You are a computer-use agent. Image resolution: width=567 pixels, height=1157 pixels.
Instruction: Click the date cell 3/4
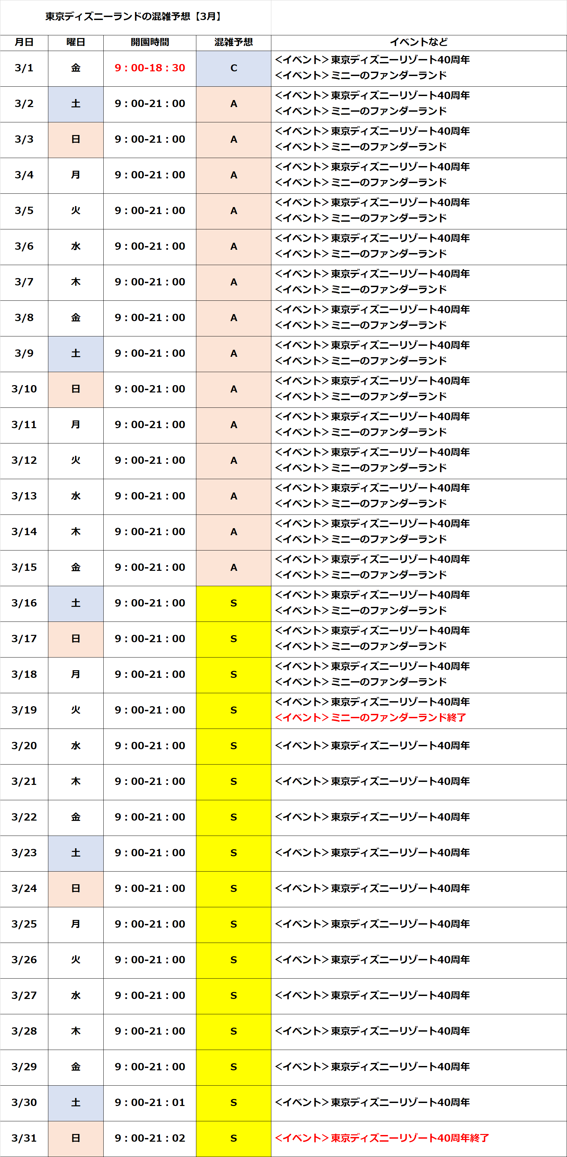24,175
